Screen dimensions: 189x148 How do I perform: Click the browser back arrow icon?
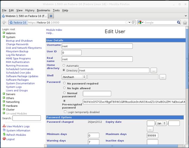click(4, 22)
